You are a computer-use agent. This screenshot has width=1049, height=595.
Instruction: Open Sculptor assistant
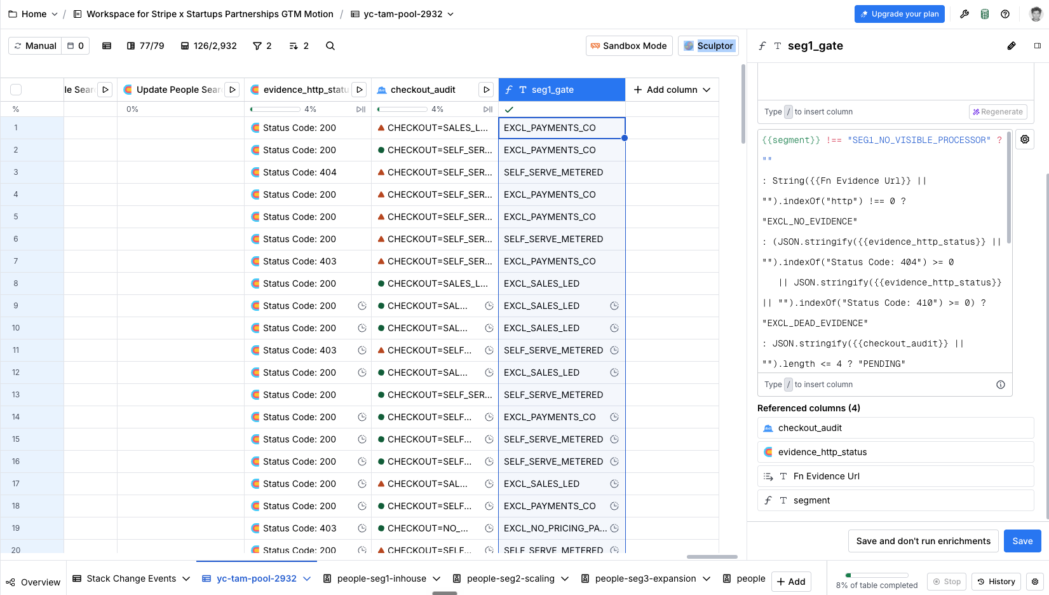(708, 46)
